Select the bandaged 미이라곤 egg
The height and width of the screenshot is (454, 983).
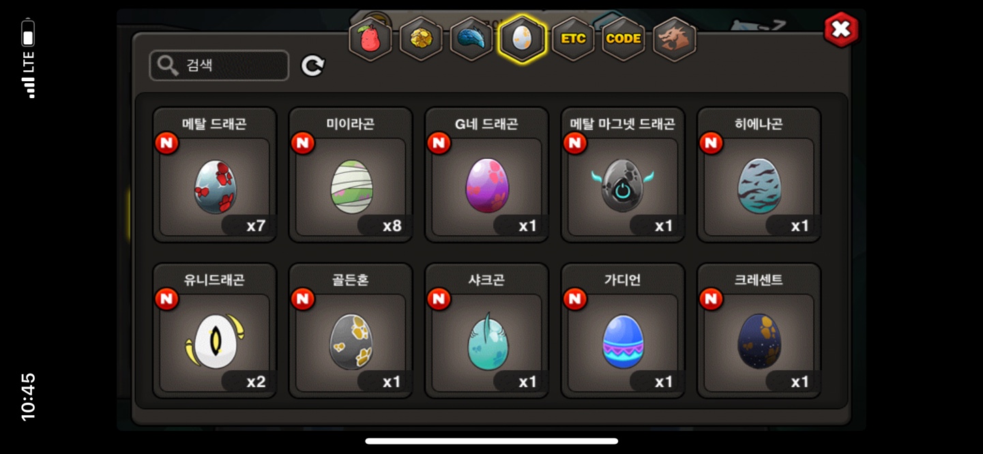pos(351,175)
